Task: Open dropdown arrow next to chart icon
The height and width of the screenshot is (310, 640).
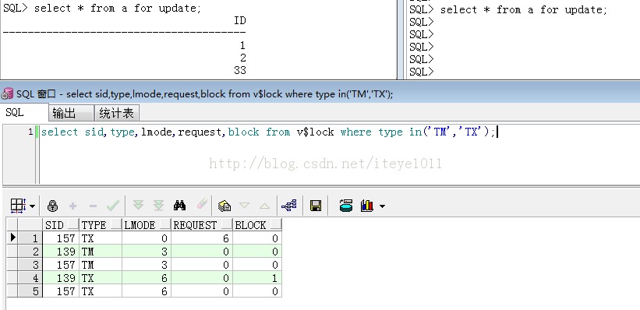Action: 382,206
